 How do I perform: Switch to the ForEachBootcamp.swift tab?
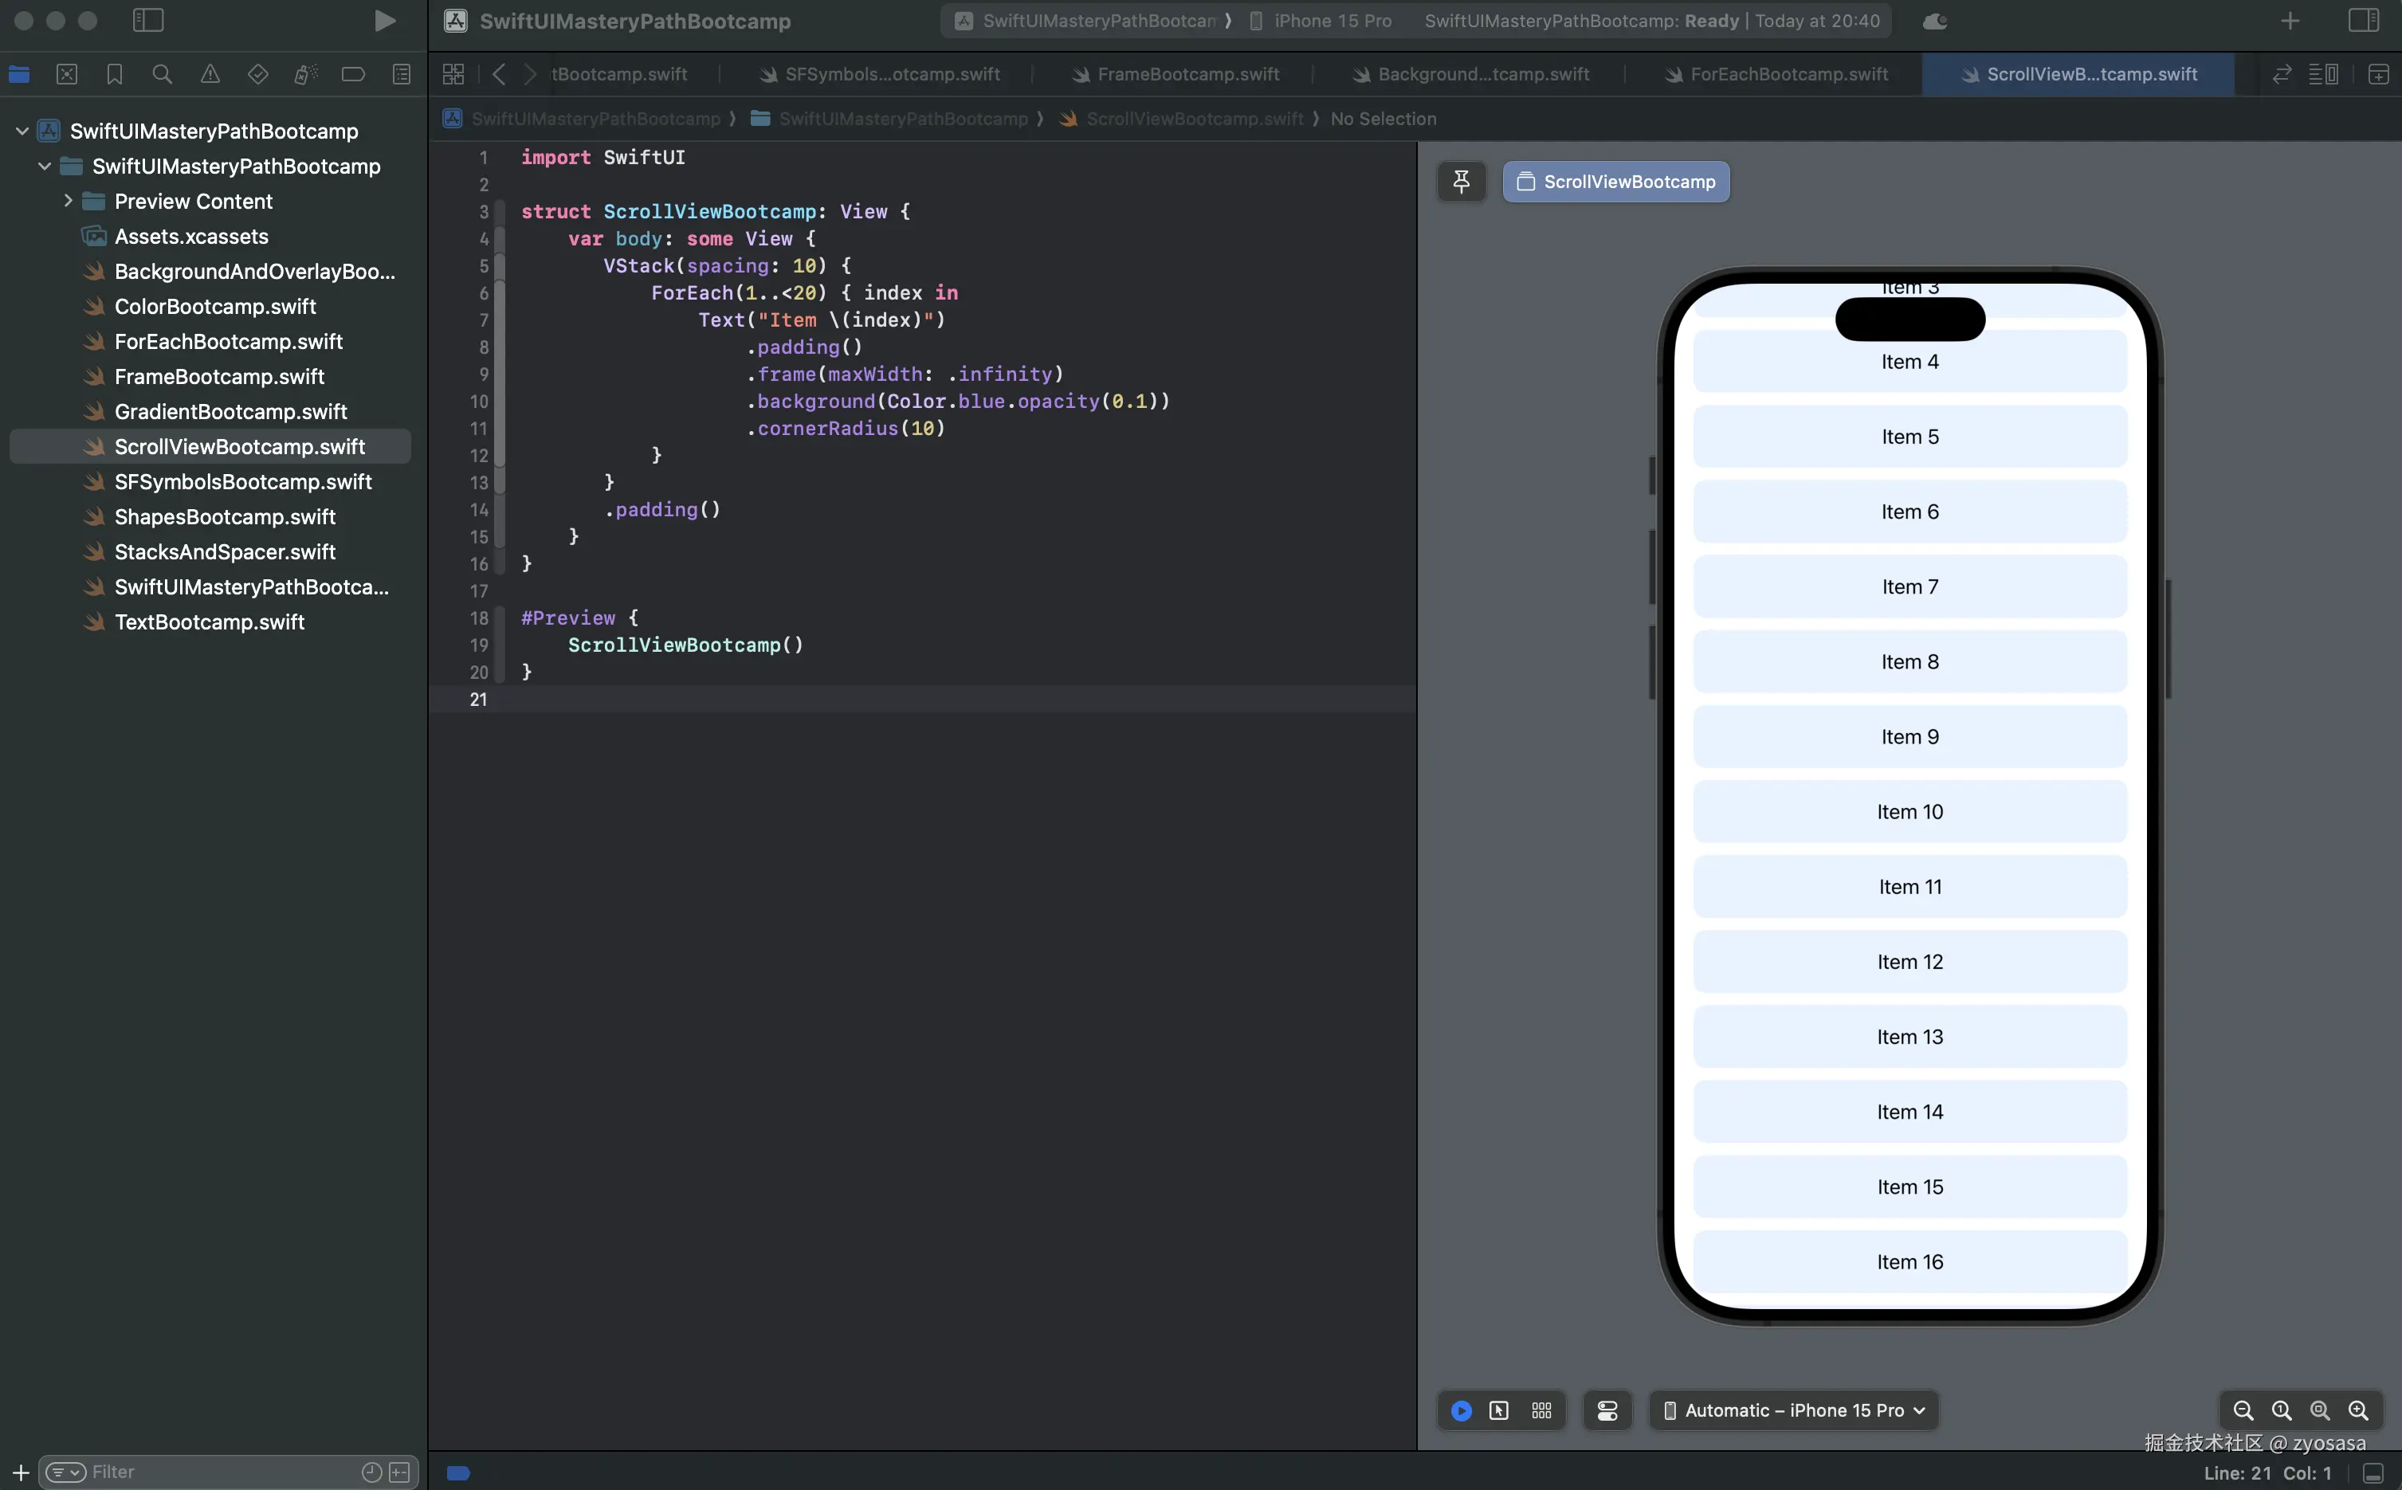pyautogui.click(x=1788, y=74)
